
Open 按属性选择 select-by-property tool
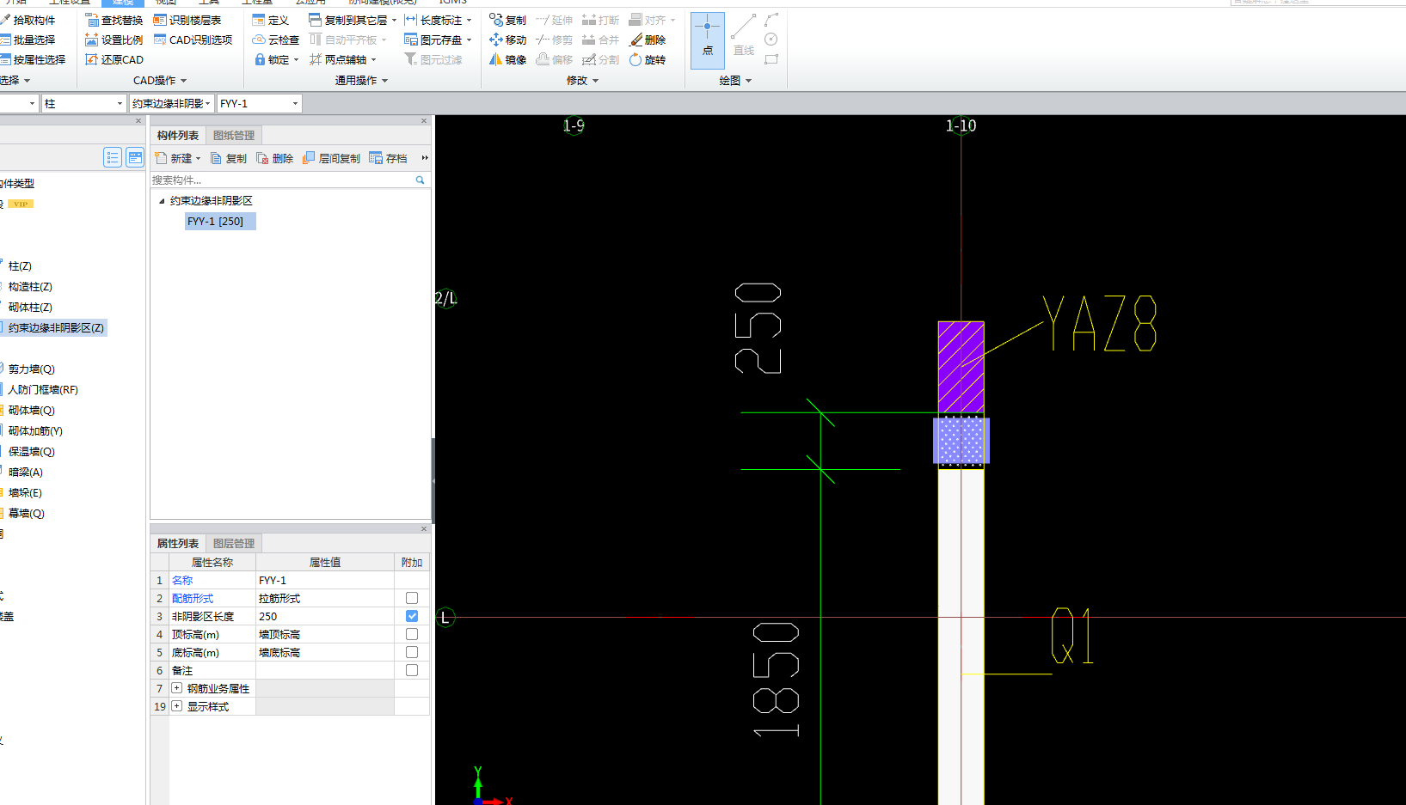pos(33,59)
